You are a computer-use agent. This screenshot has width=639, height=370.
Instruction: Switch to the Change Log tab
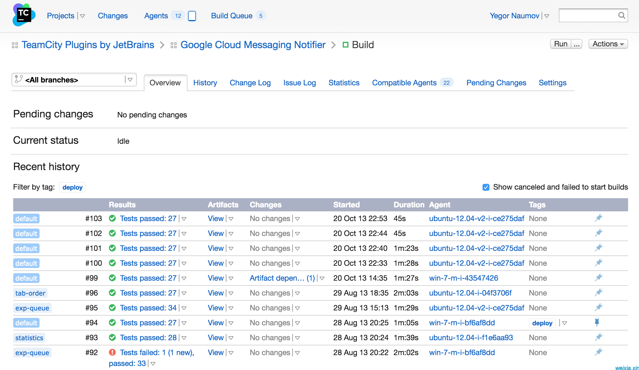point(250,83)
